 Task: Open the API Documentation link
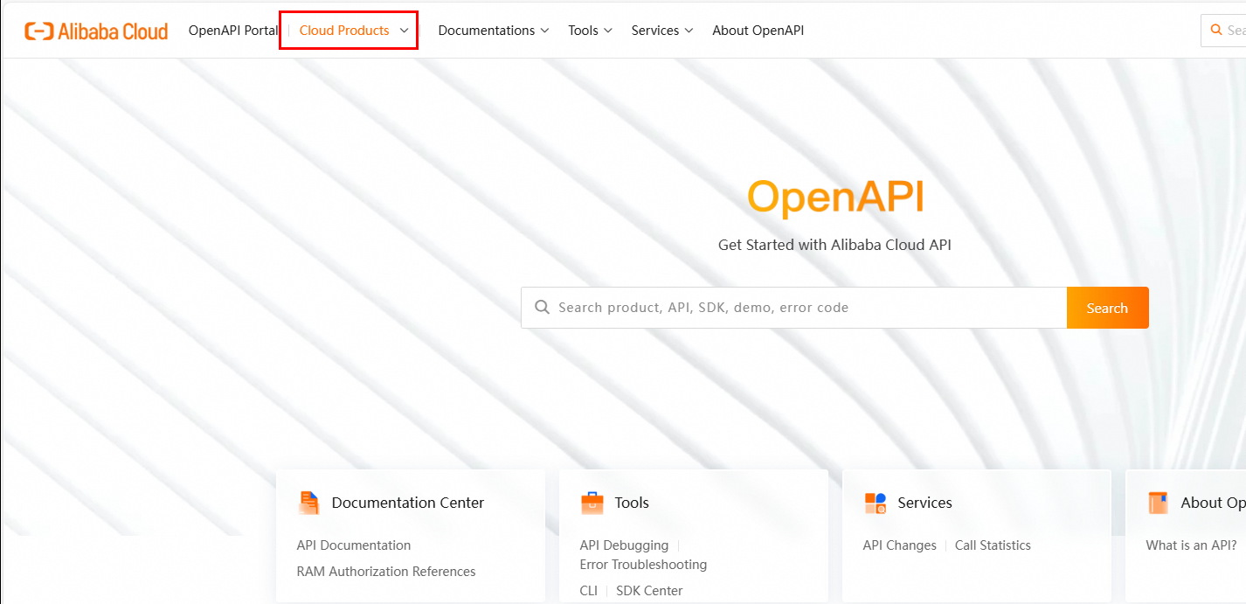353,545
